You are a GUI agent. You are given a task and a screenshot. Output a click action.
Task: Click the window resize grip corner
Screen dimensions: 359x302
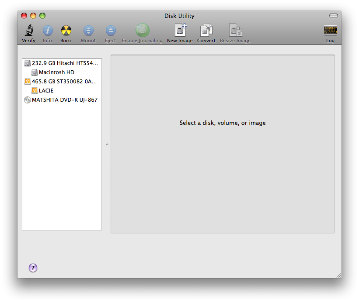pyautogui.click(x=338, y=275)
